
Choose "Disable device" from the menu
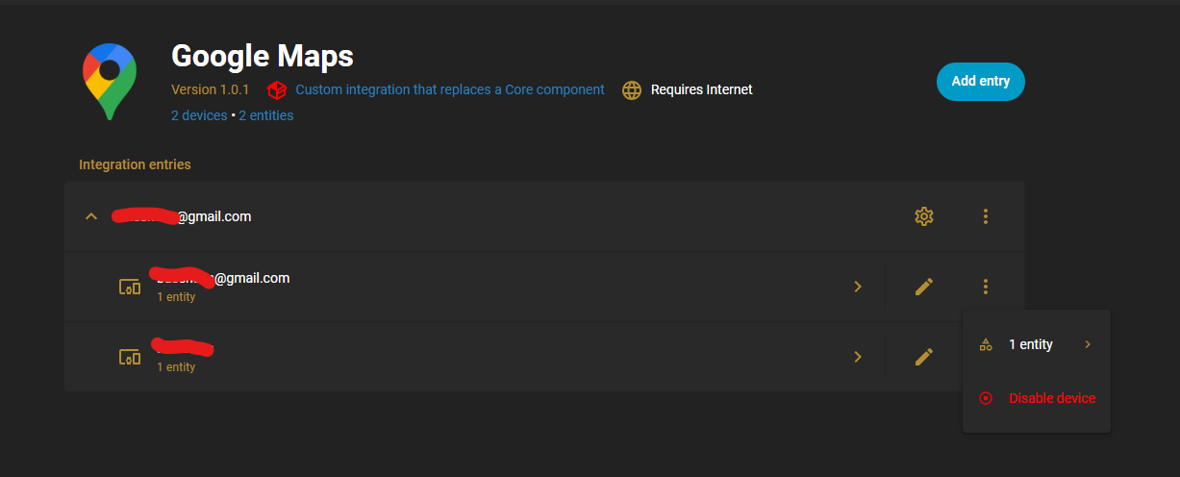pos(1051,398)
